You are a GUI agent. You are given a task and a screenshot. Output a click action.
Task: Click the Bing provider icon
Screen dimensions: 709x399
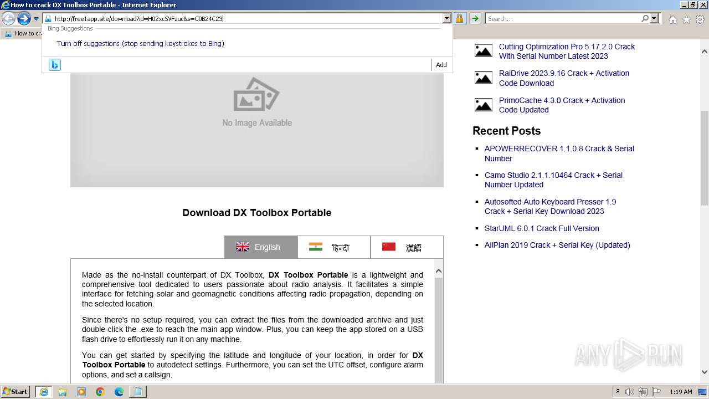[x=54, y=65]
